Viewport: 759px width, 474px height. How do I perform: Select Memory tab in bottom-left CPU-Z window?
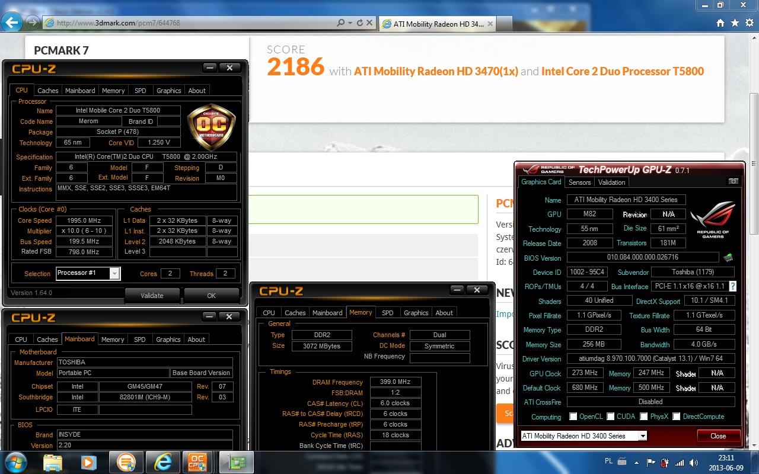click(x=113, y=340)
